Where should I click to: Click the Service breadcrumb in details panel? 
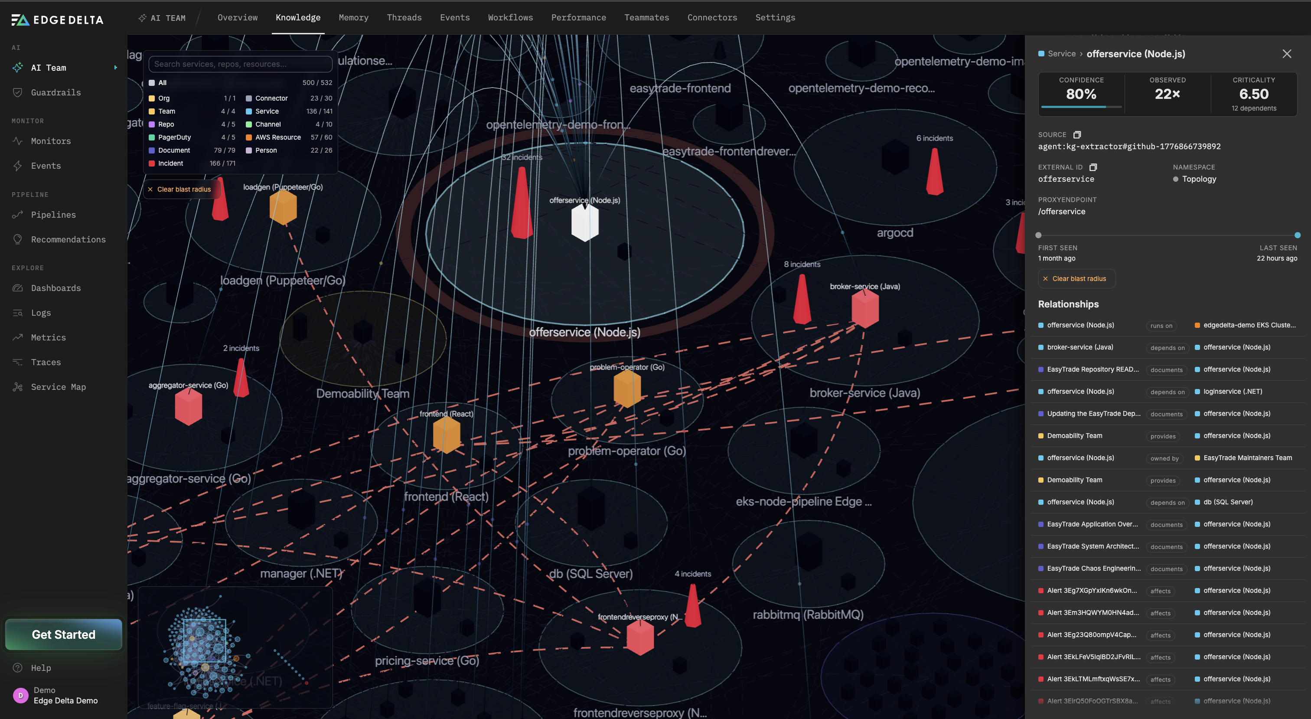(x=1062, y=53)
